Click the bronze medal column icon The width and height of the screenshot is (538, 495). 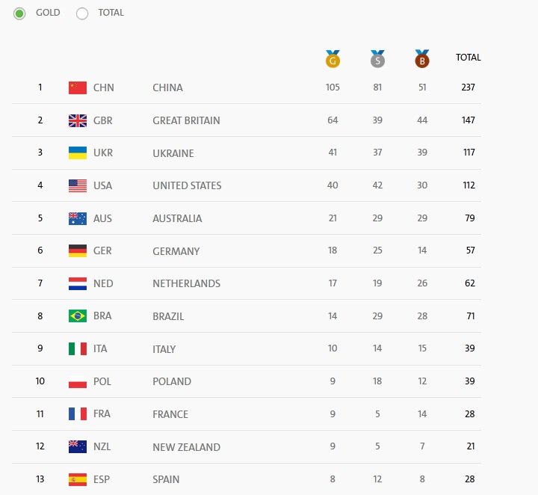[422, 59]
